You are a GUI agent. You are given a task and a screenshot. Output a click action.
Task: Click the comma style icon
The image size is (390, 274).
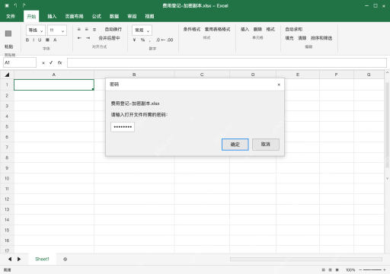pos(150,40)
